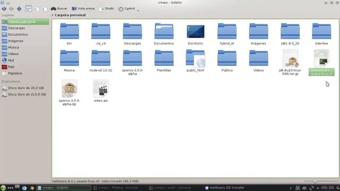The image size is (340, 191).
Task: Expand breadcrumb arrow before Carpeta personal
Action: pyautogui.click(x=52, y=15)
